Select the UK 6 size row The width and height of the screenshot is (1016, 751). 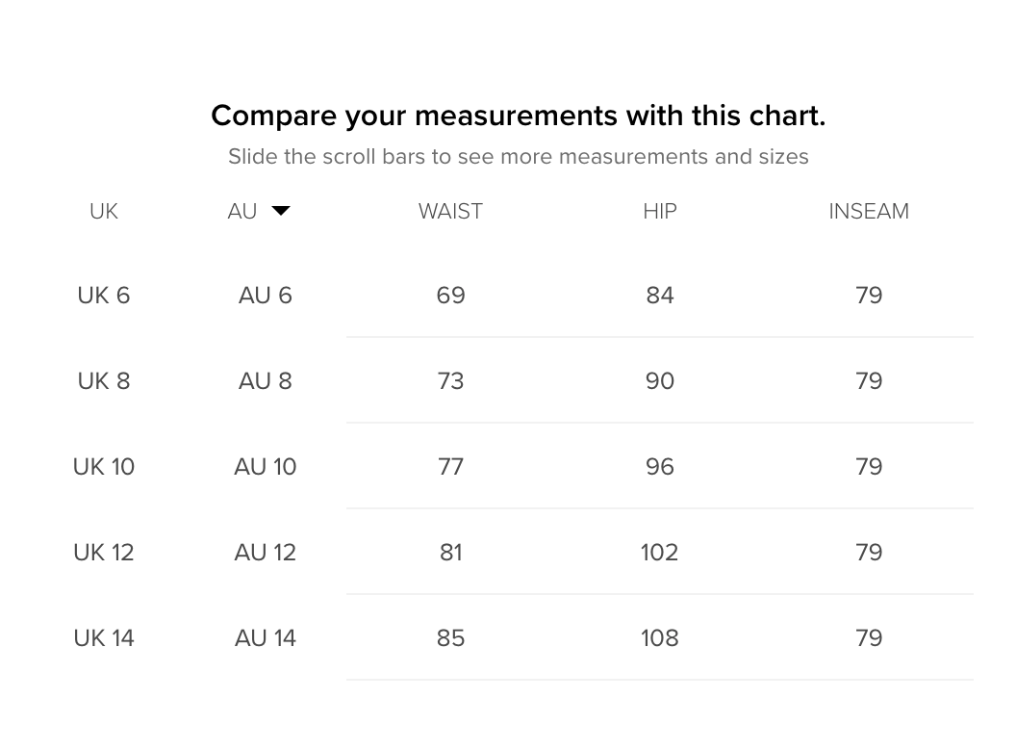pos(104,296)
